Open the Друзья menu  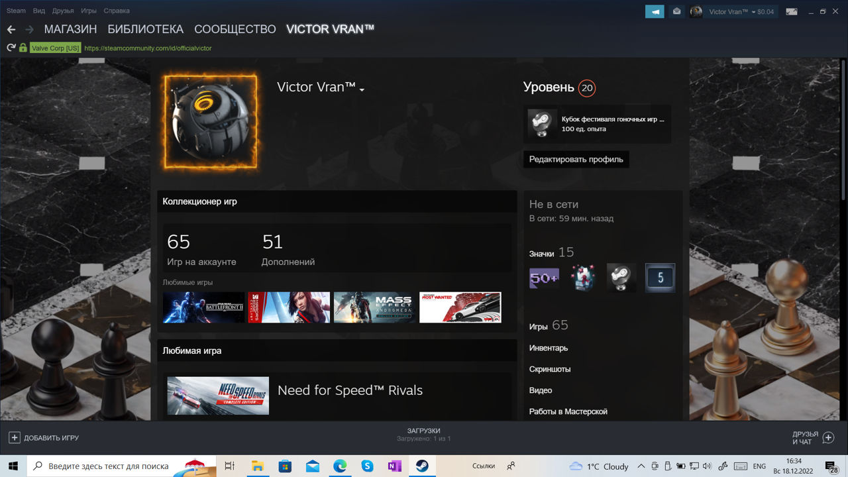click(63, 11)
